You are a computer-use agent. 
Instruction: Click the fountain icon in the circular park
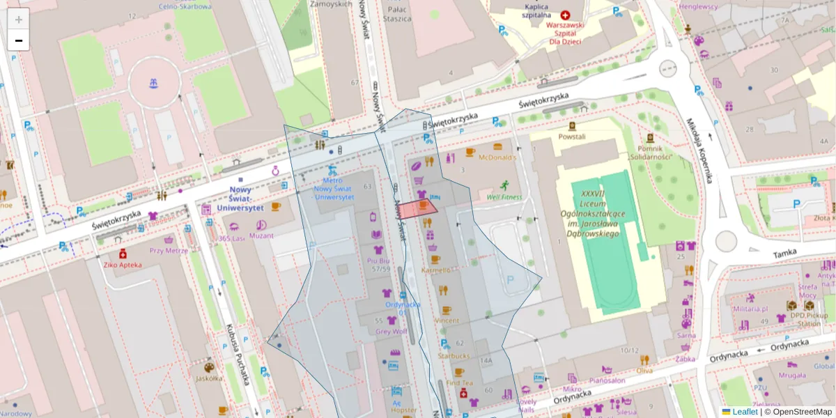[x=153, y=84]
